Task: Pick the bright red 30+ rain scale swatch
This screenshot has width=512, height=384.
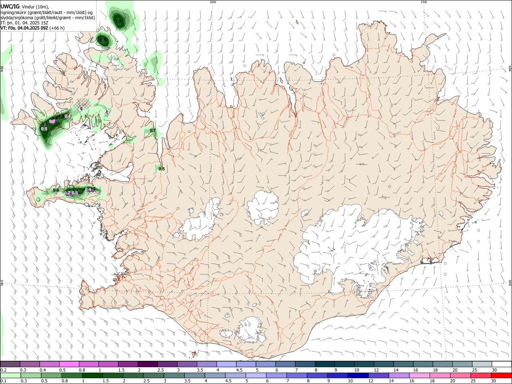Action: point(502,376)
